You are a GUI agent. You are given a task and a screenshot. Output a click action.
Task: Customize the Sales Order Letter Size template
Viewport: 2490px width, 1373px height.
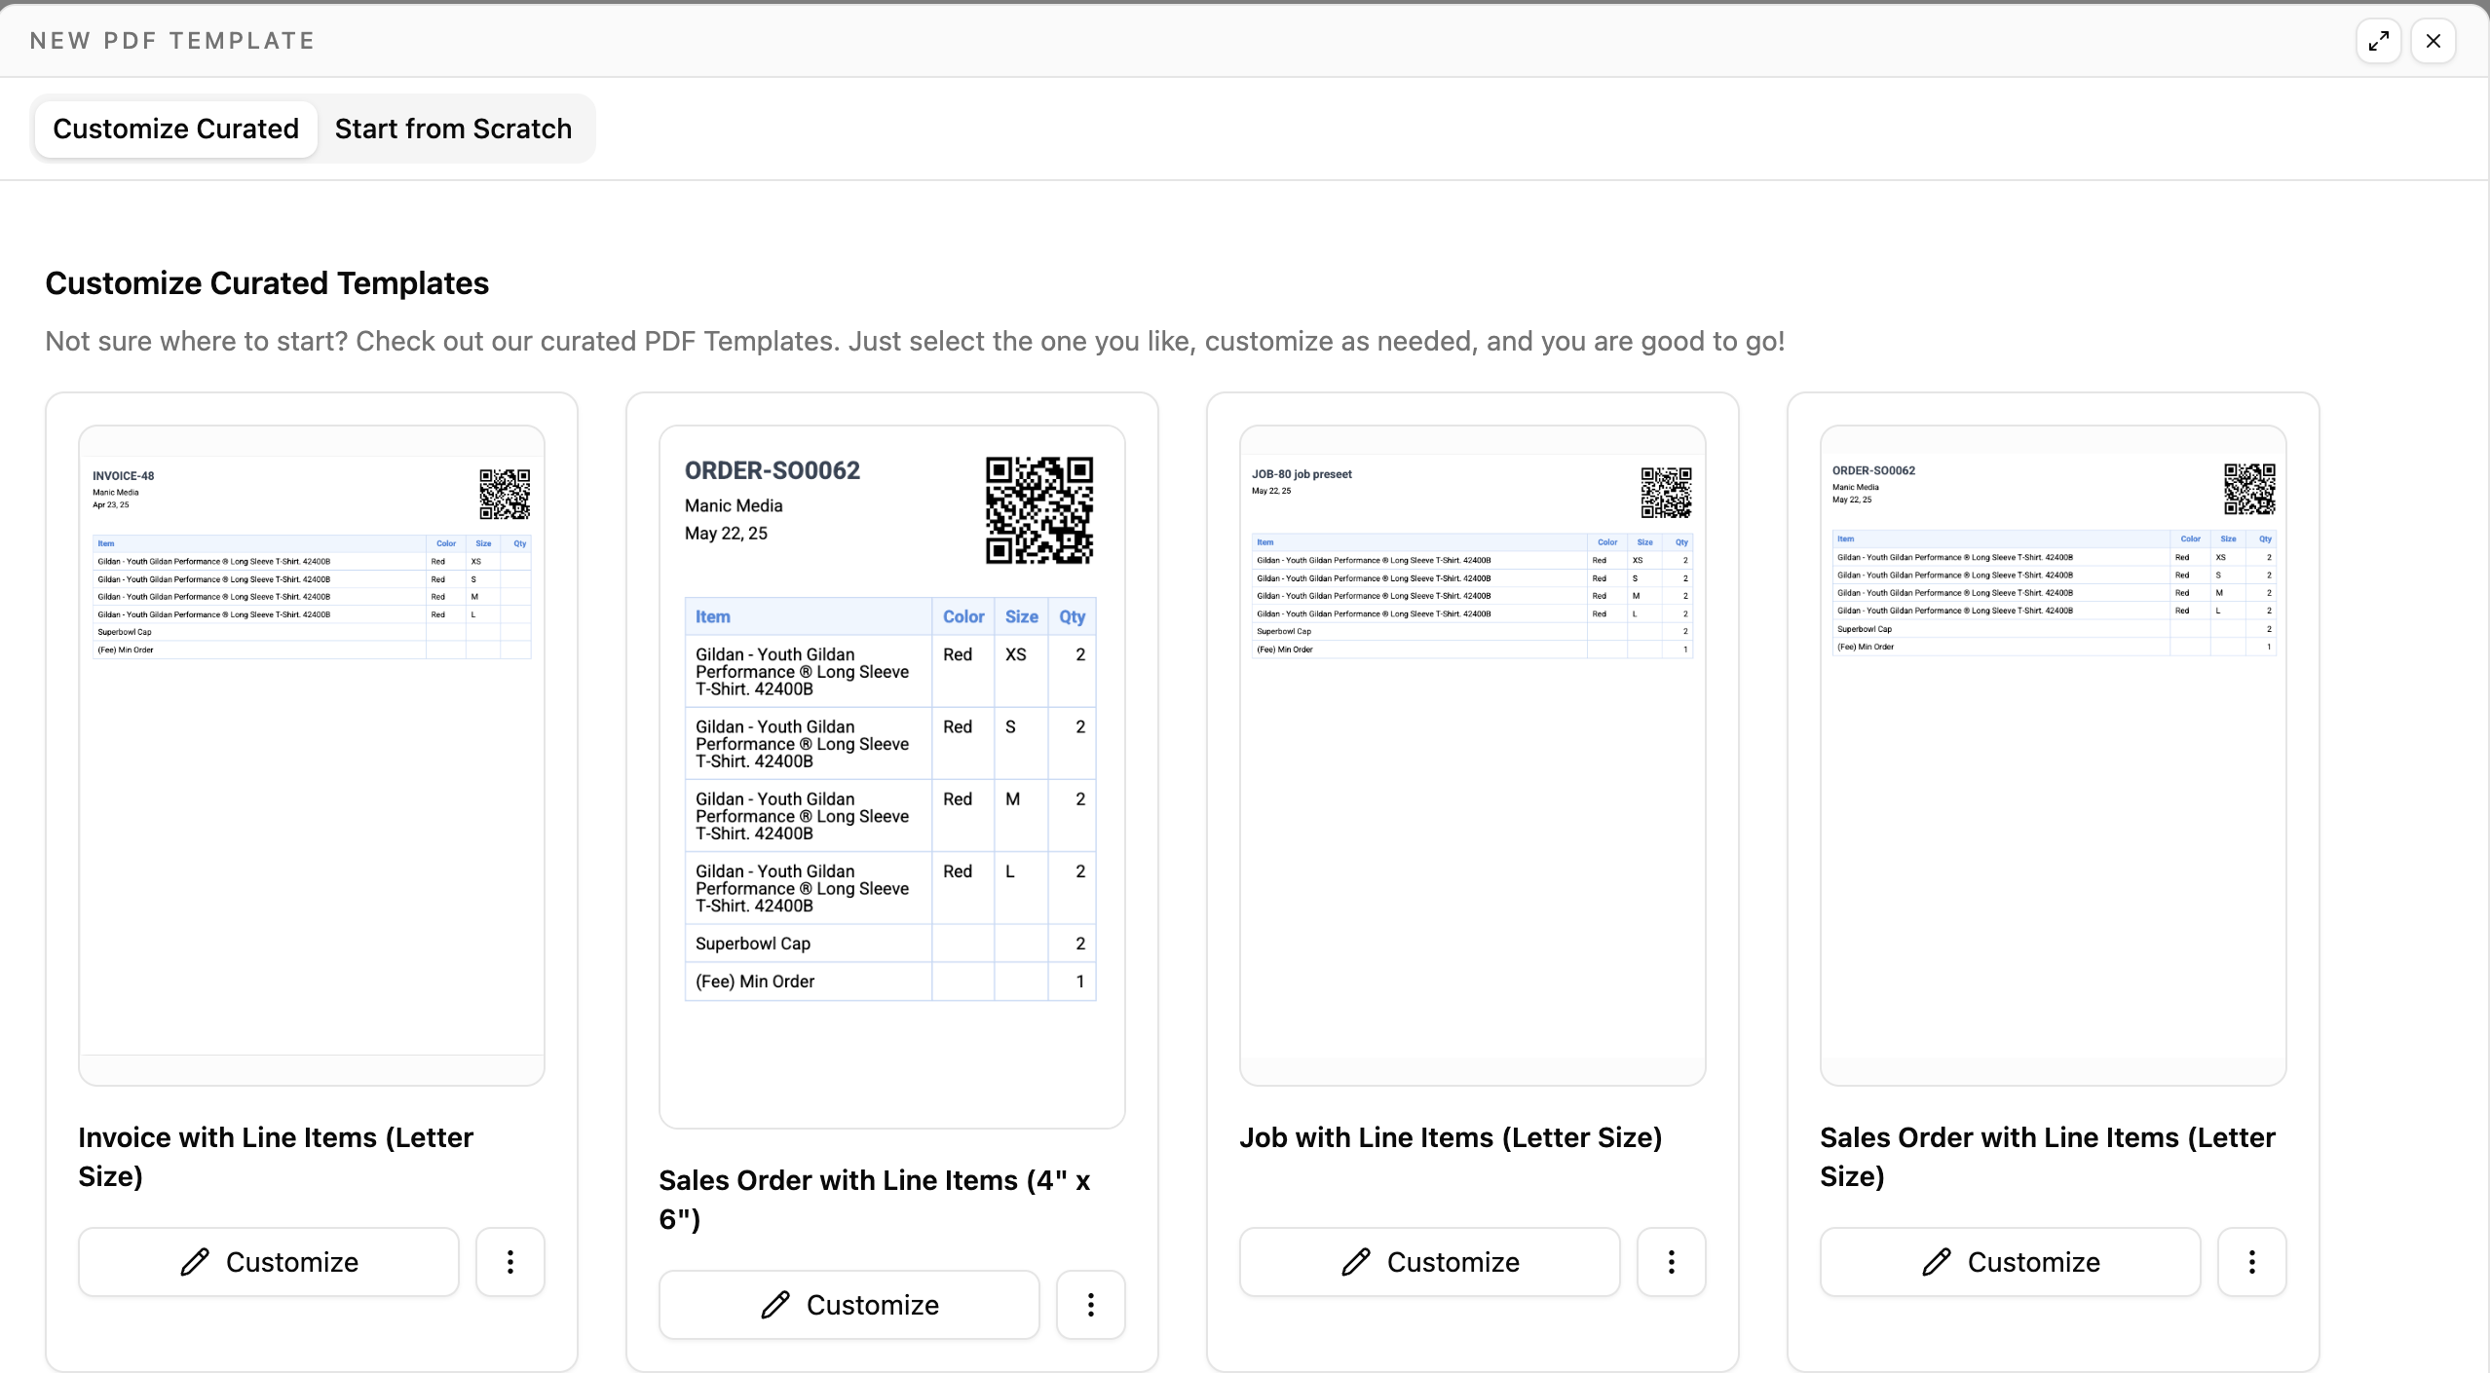tap(2011, 1262)
